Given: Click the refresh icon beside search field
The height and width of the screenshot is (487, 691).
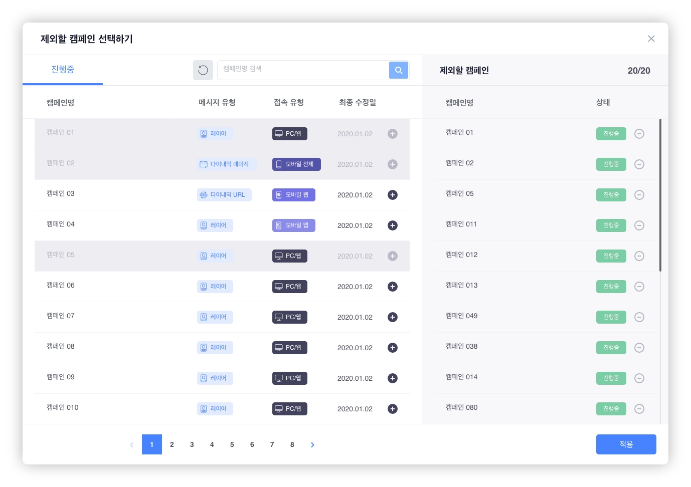Looking at the screenshot, I should point(203,70).
